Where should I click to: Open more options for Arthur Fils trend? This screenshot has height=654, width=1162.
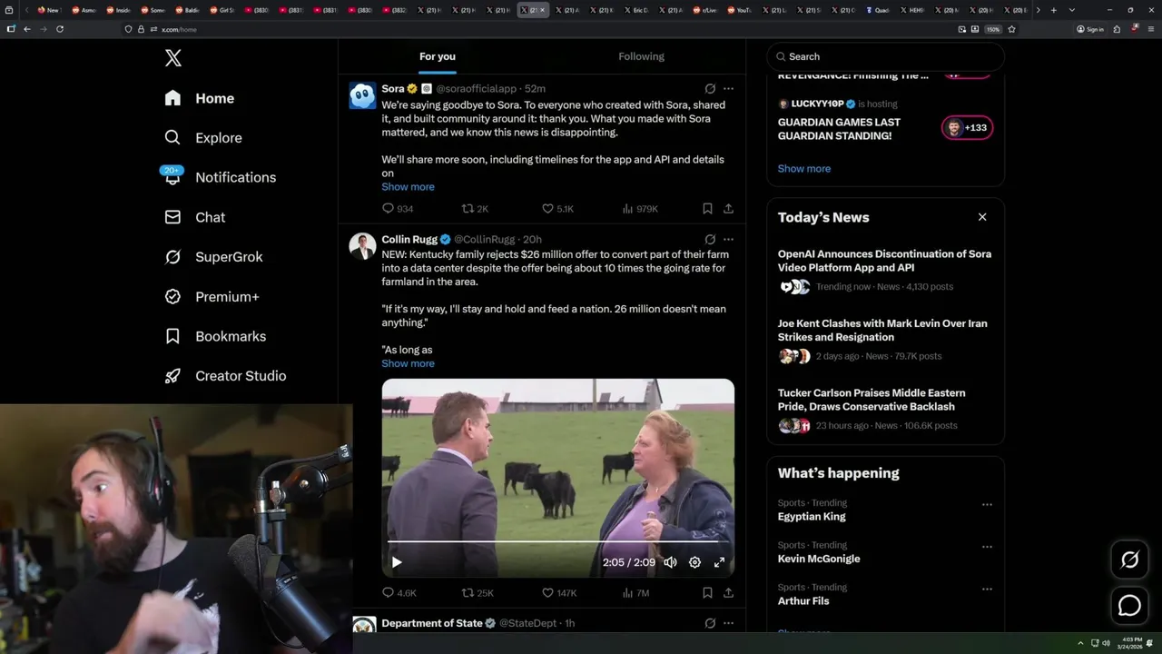(x=987, y=590)
